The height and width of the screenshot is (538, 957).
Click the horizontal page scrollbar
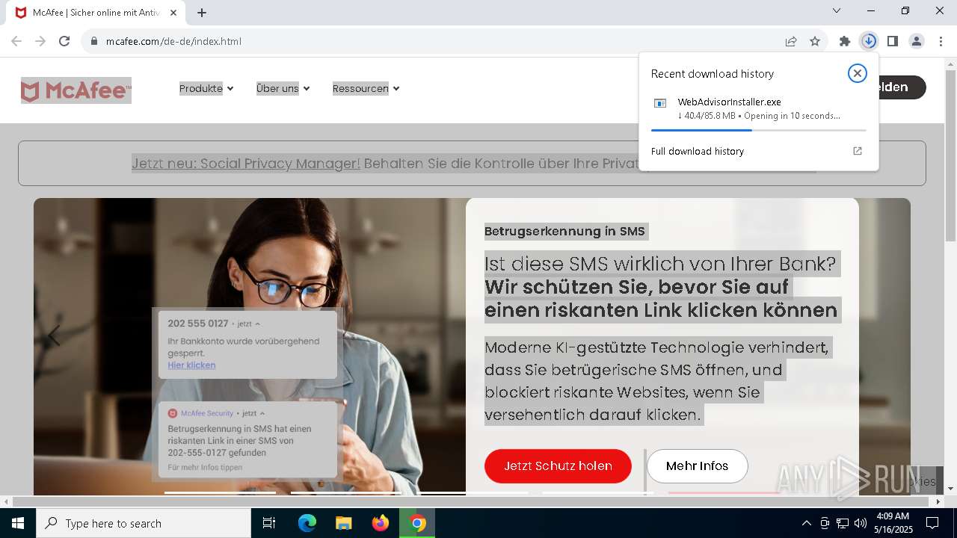(471, 501)
